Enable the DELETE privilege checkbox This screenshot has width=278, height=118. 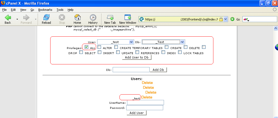(186, 47)
